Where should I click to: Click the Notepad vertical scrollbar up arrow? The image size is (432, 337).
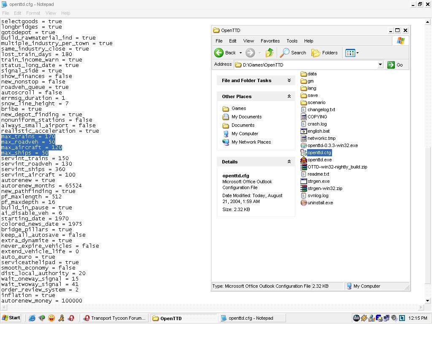point(428,22)
